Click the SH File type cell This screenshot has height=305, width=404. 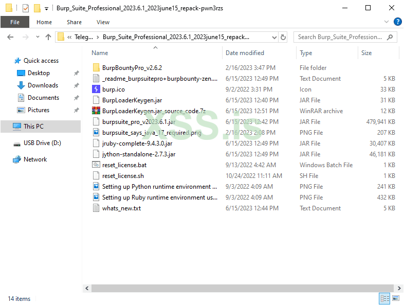click(309, 176)
